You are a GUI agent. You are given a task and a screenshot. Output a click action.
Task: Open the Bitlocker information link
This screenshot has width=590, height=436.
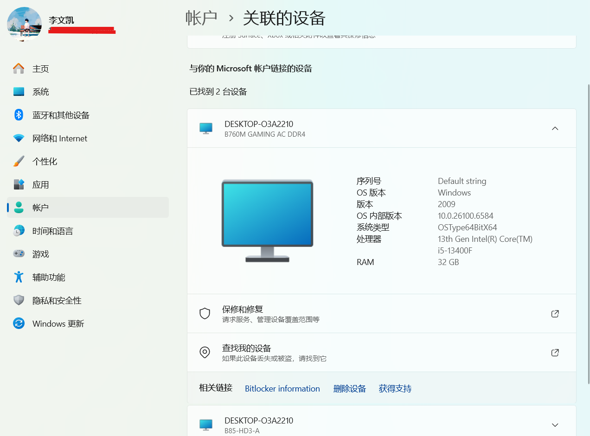click(282, 389)
